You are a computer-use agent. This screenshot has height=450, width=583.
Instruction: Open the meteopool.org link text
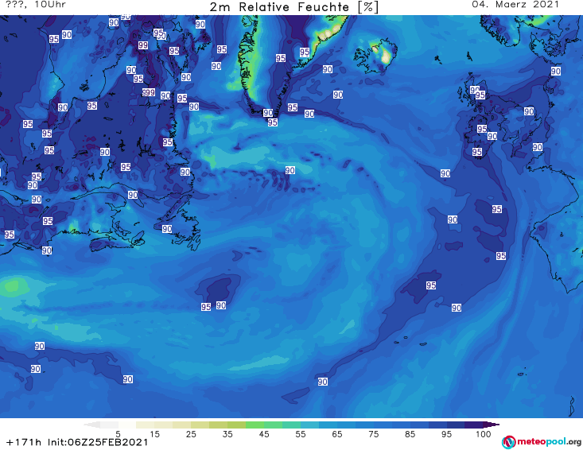click(549, 441)
